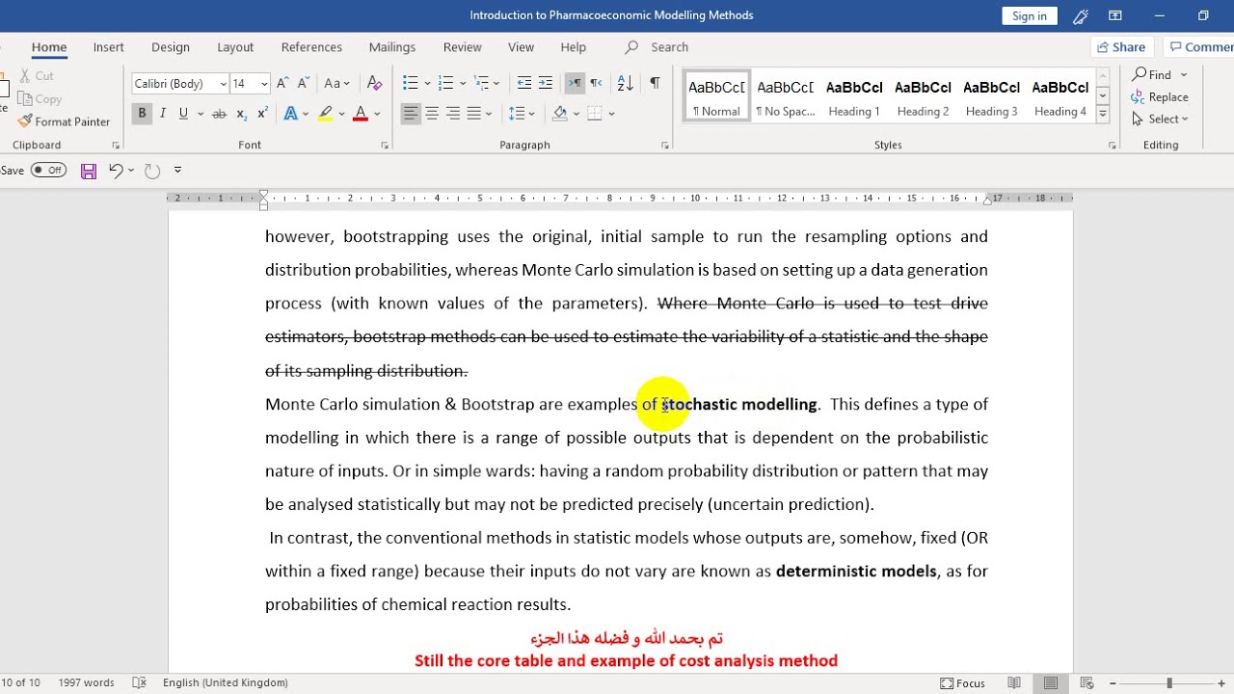Open the Insert tab

[x=108, y=47]
